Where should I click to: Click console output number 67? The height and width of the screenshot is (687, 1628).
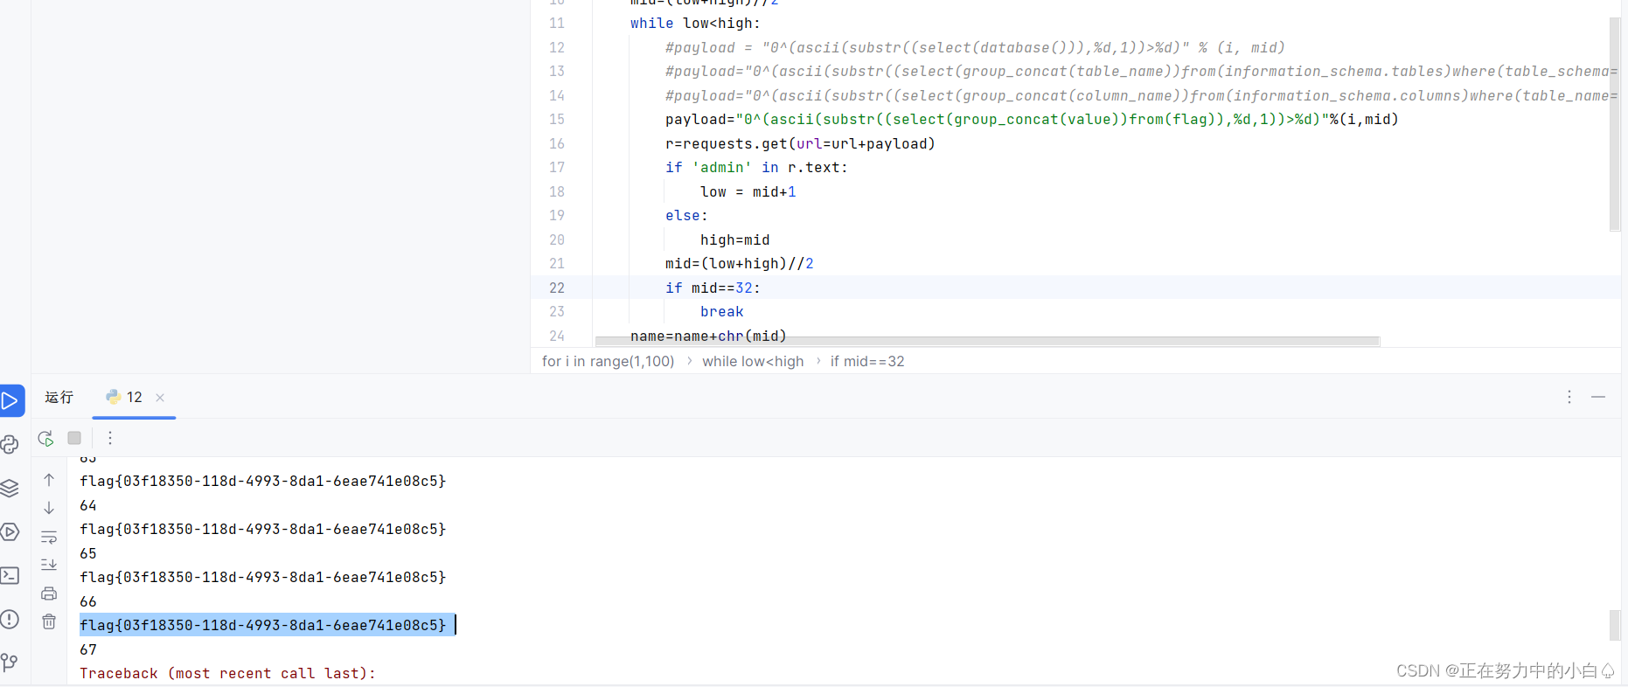click(x=87, y=649)
